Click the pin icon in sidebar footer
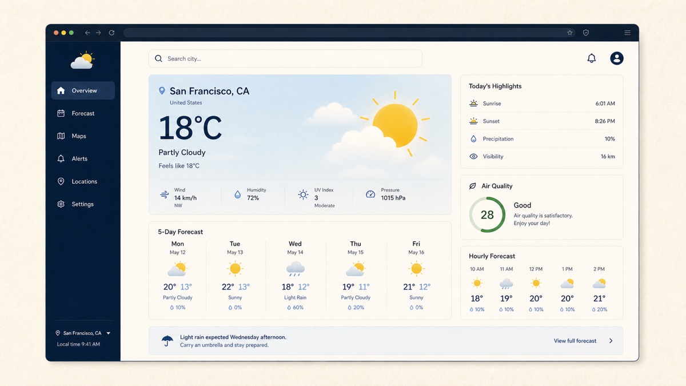This screenshot has height=386, width=686. (58, 333)
